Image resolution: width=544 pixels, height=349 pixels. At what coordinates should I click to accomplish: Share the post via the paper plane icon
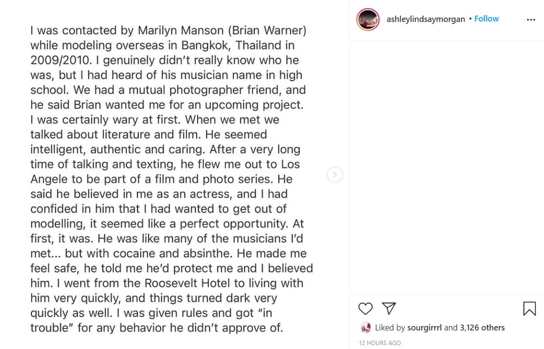coord(389,308)
